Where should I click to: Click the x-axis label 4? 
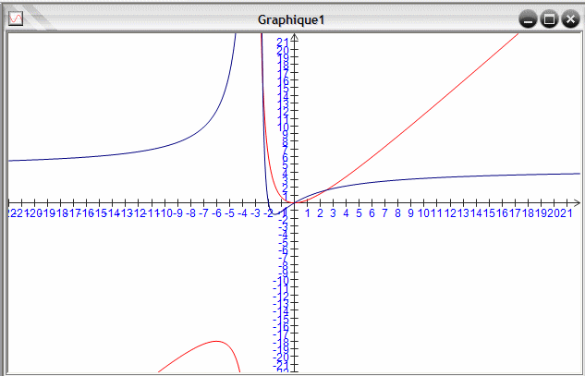pos(347,213)
